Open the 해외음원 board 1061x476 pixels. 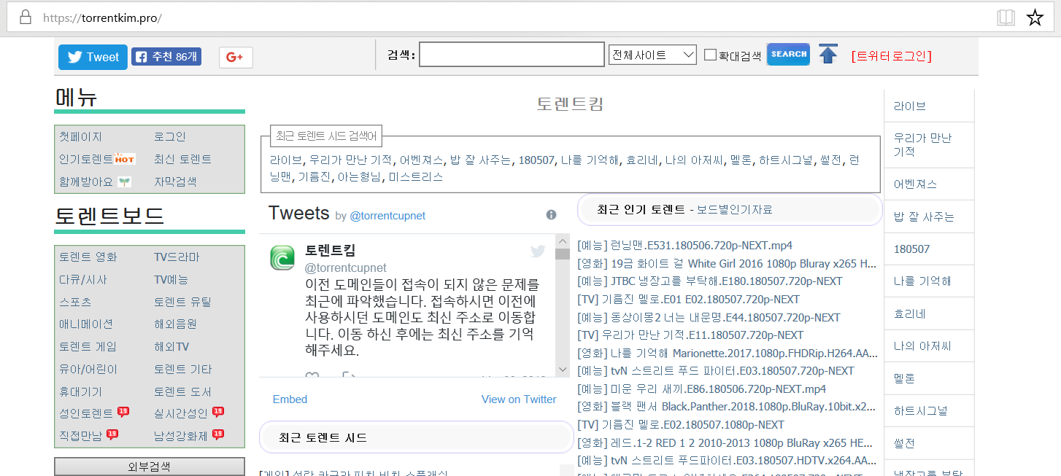pyautogui.click(x=175, y=324)
